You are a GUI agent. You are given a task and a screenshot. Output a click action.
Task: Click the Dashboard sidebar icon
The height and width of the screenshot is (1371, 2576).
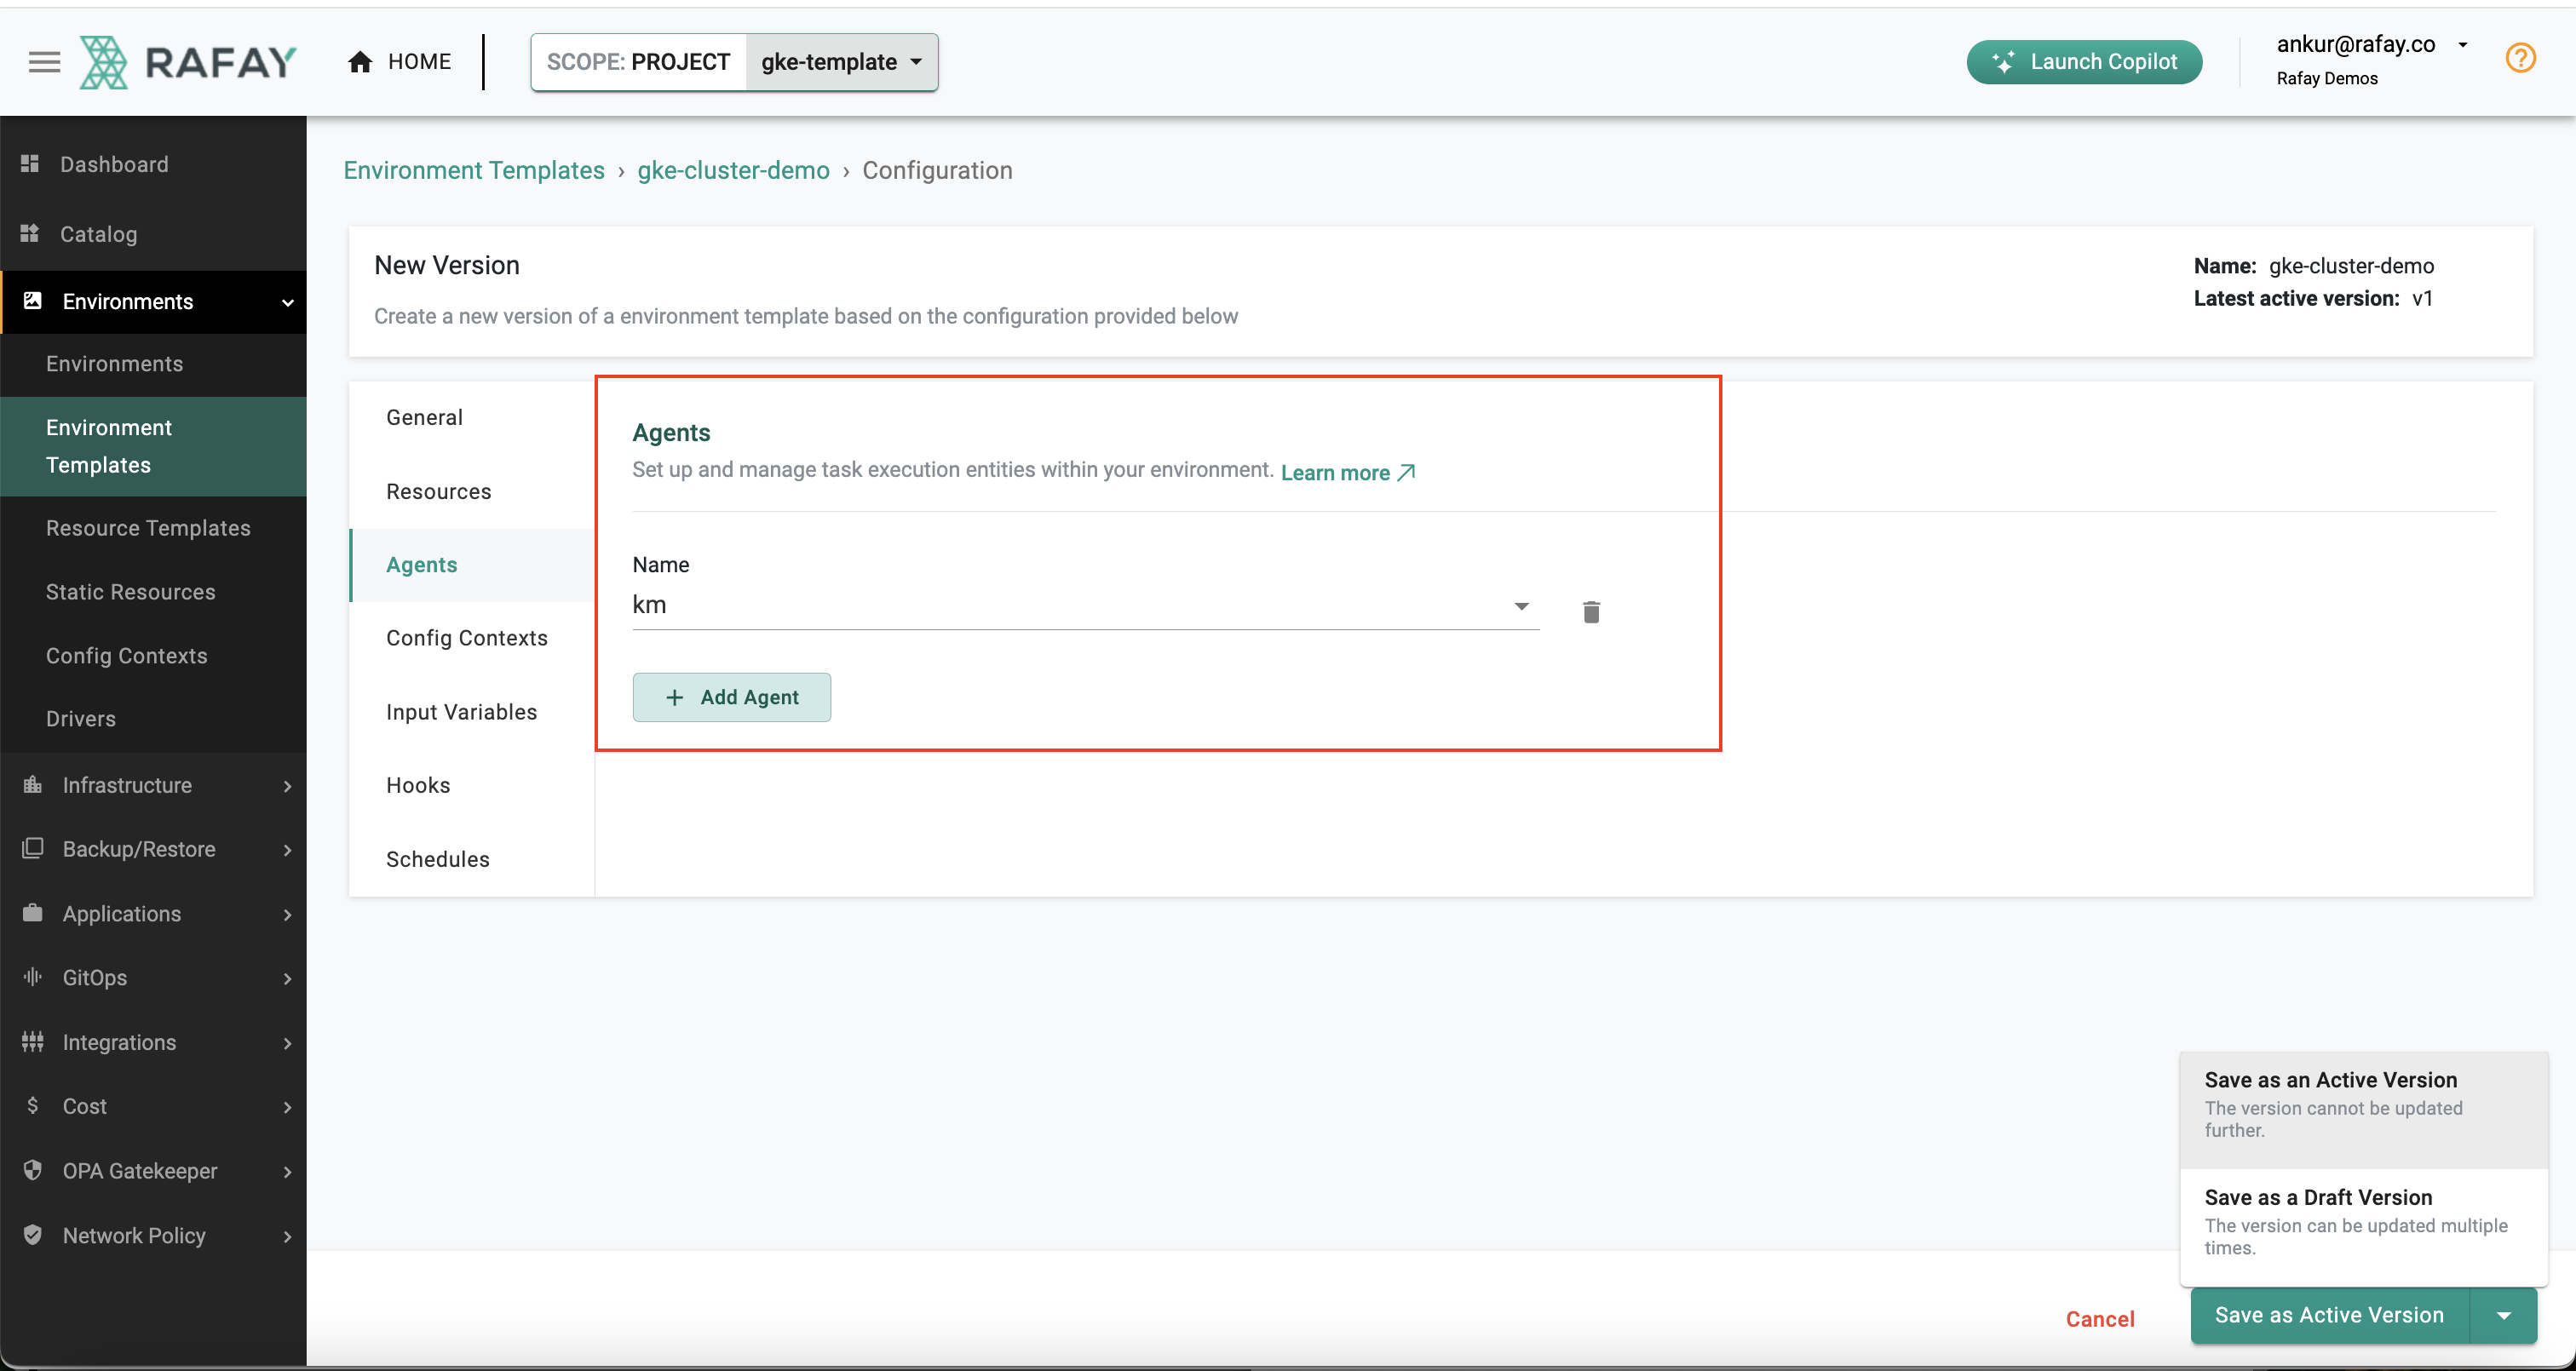(x=30, y=163)
